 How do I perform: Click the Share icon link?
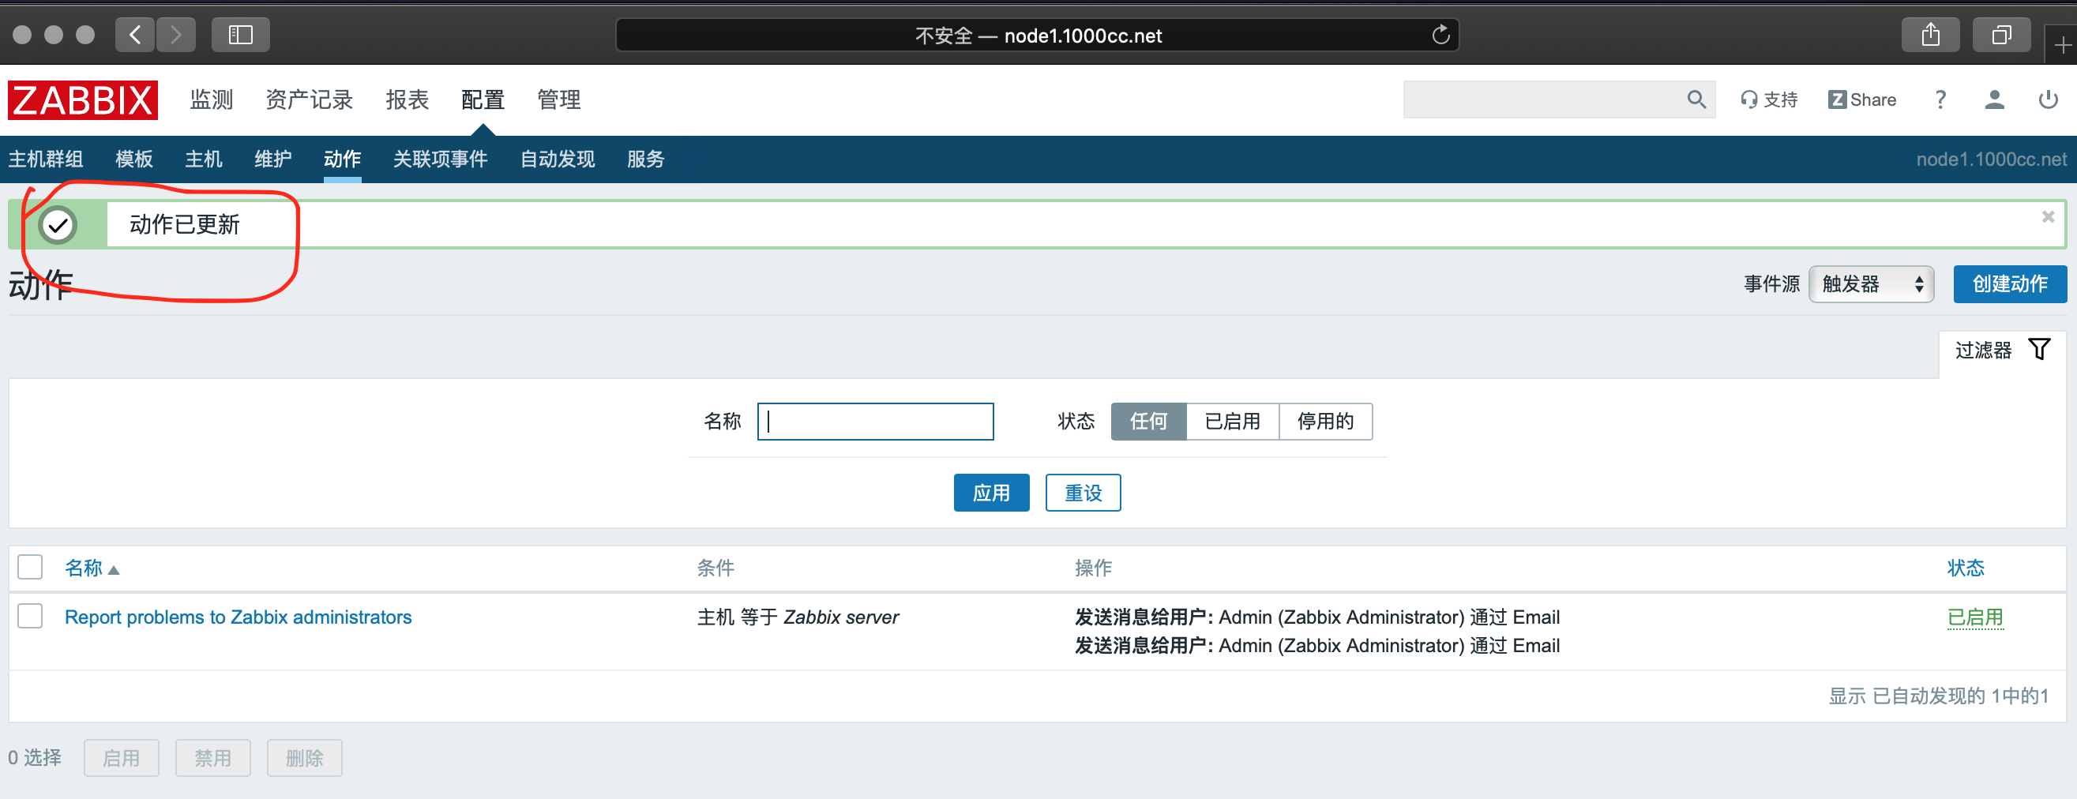(x=1861, y=100)
